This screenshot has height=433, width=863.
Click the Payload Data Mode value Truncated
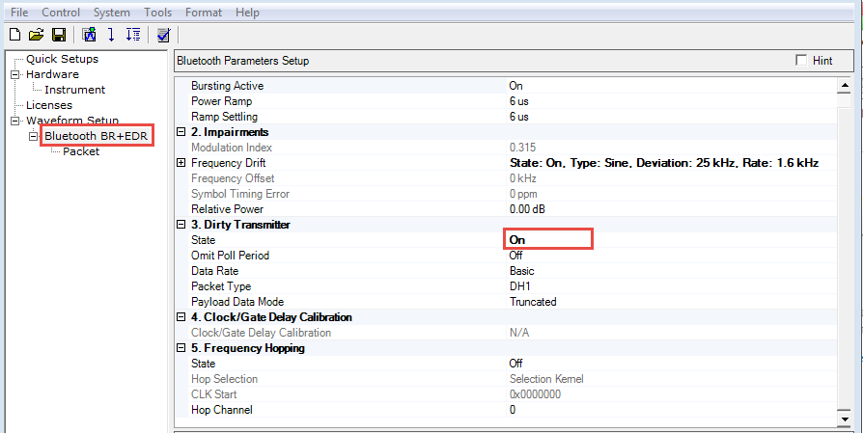tap(533, 302)
